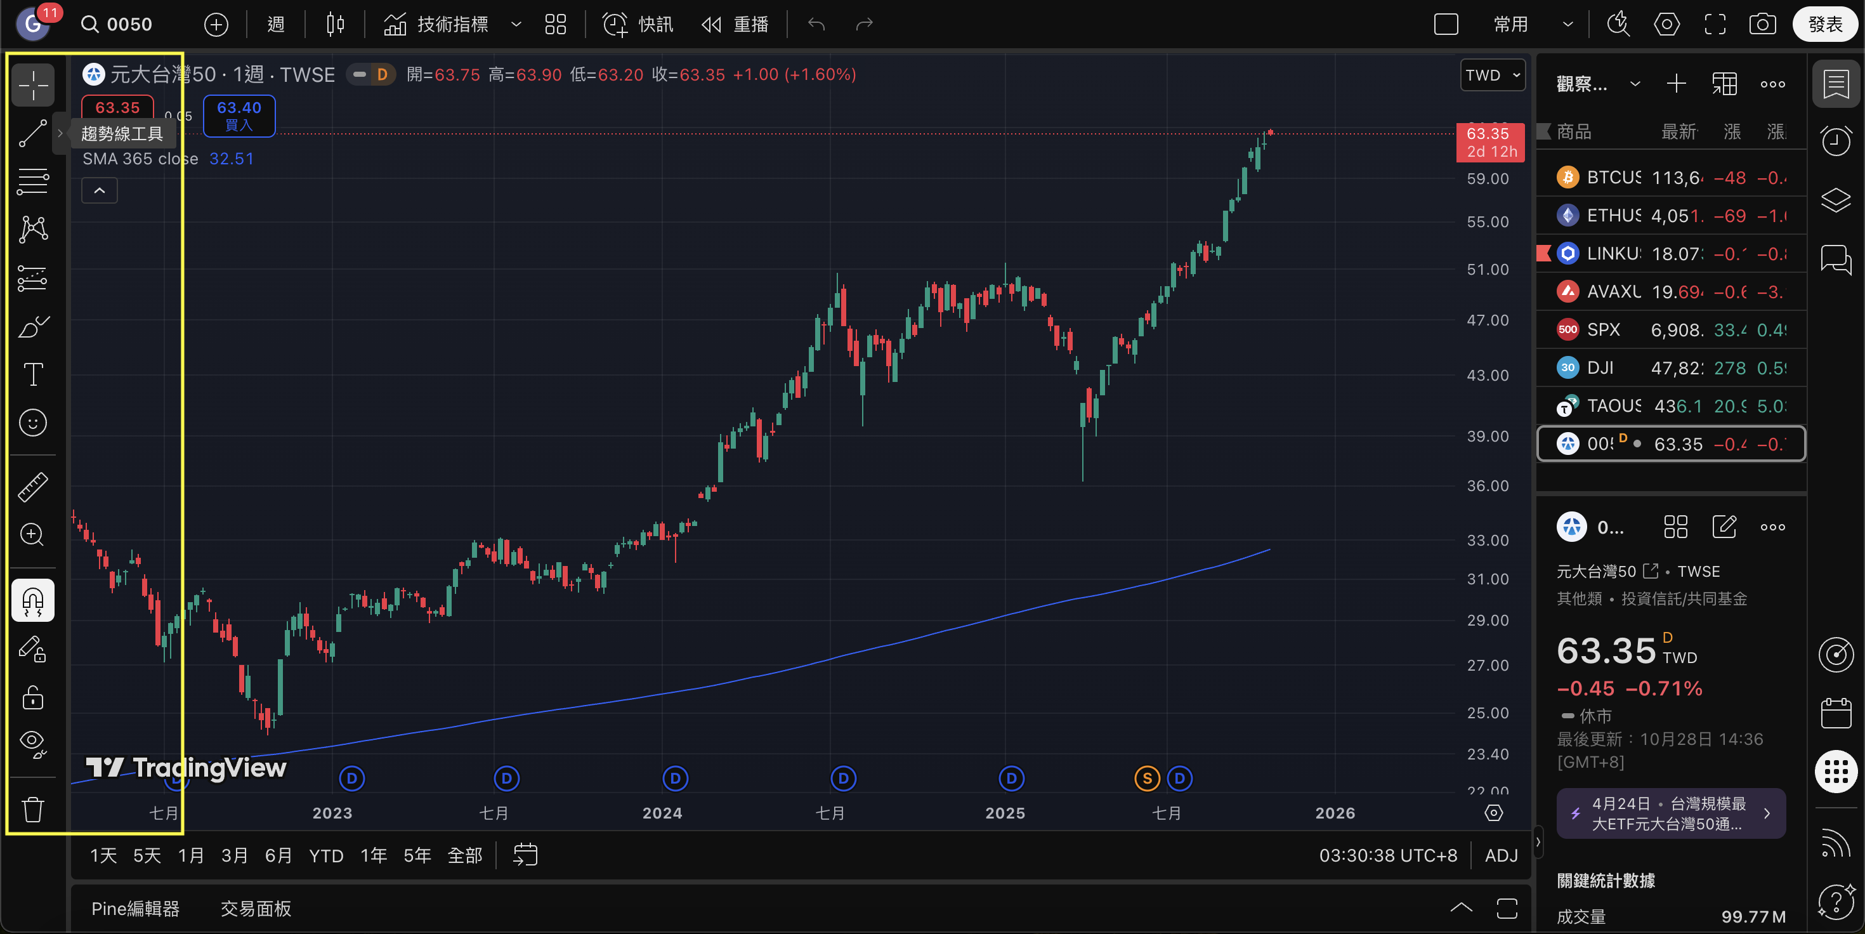Toggle lock all drawing tools
The width and height of the screenshot is (1865, 934).
[x=32, y=697]
